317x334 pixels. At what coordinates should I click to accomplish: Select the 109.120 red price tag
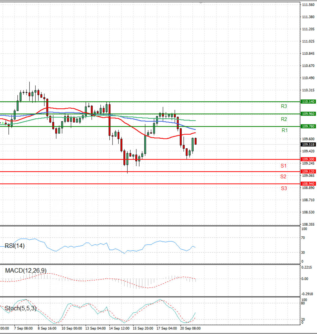308,172
